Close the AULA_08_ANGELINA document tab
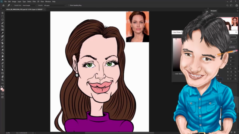 [44, 9]
